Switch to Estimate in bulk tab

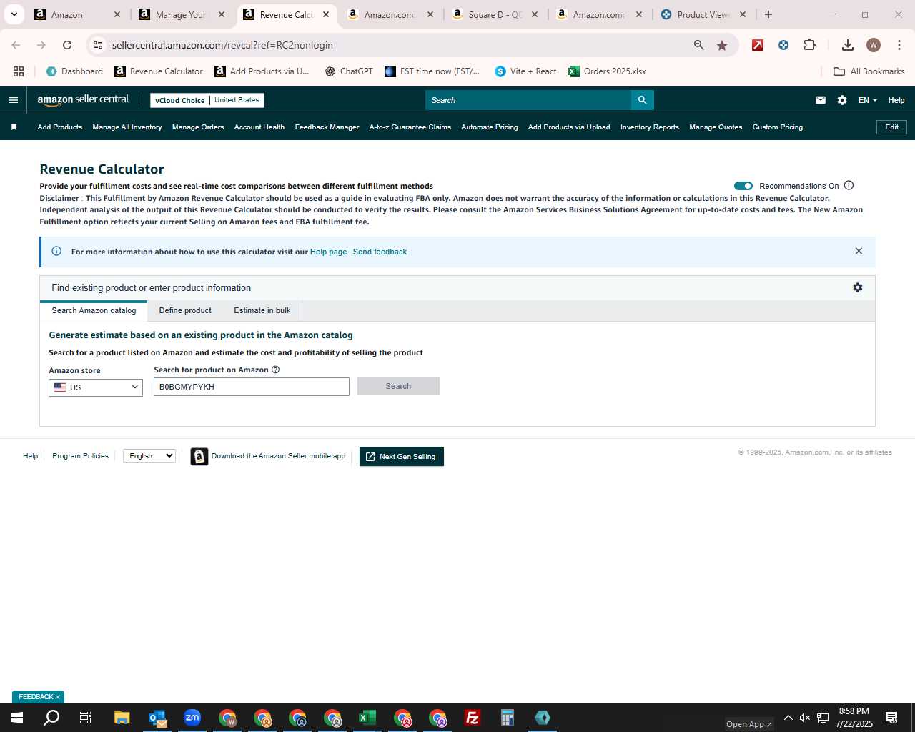(262, 310)
